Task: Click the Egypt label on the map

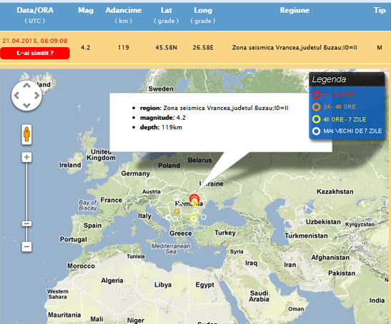Action: click(204, 285)
